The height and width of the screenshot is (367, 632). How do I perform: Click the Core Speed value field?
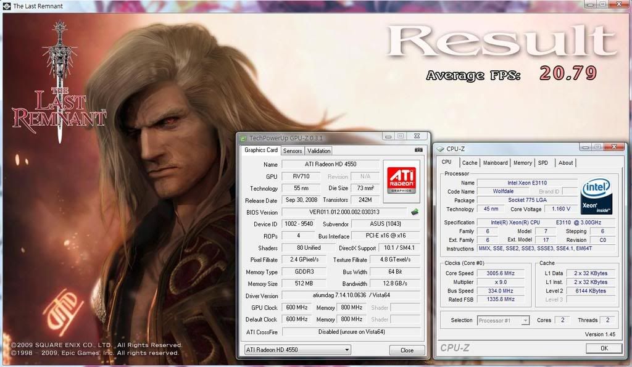pyautogui.click(x=503, y=273)
